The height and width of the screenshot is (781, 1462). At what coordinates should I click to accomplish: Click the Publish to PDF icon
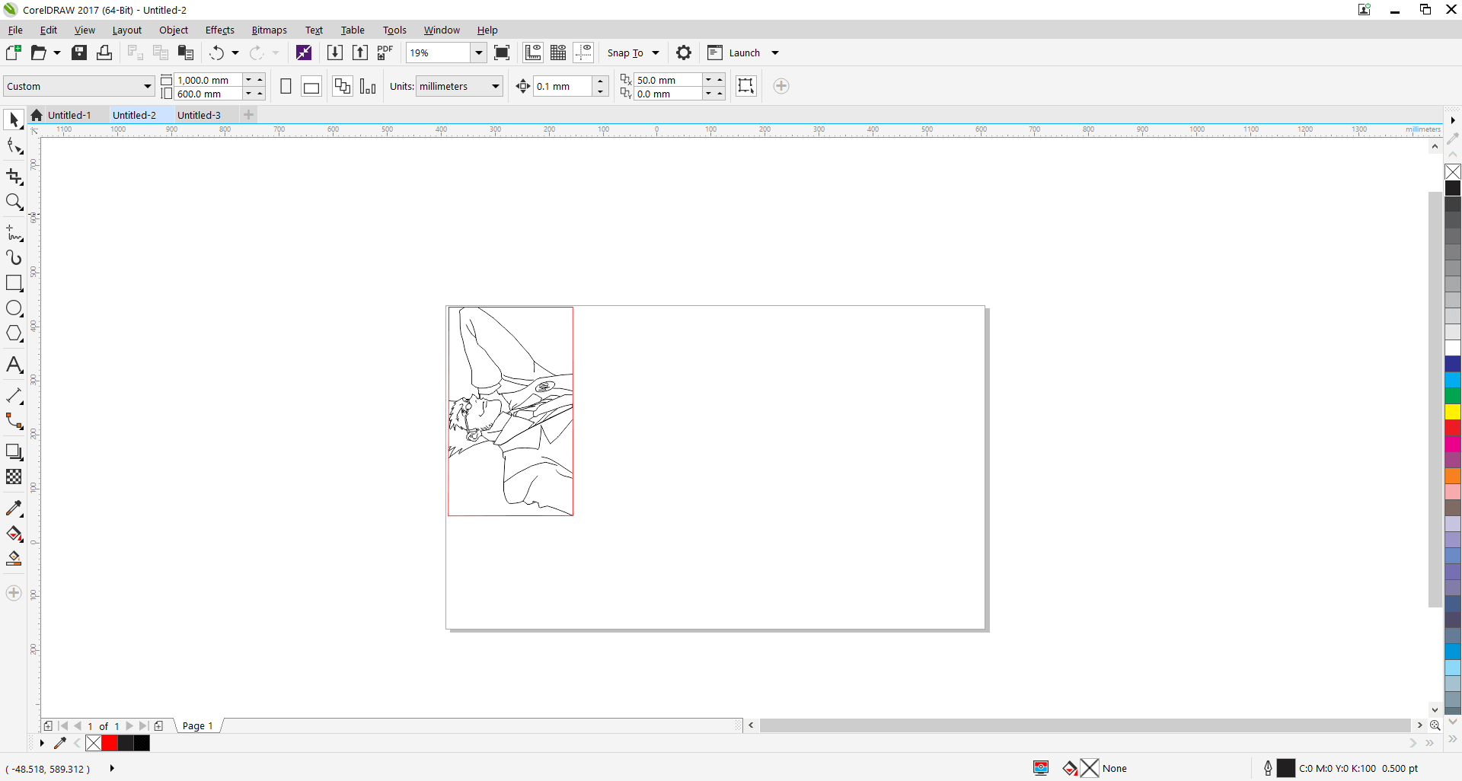click(x=385, y=53)
